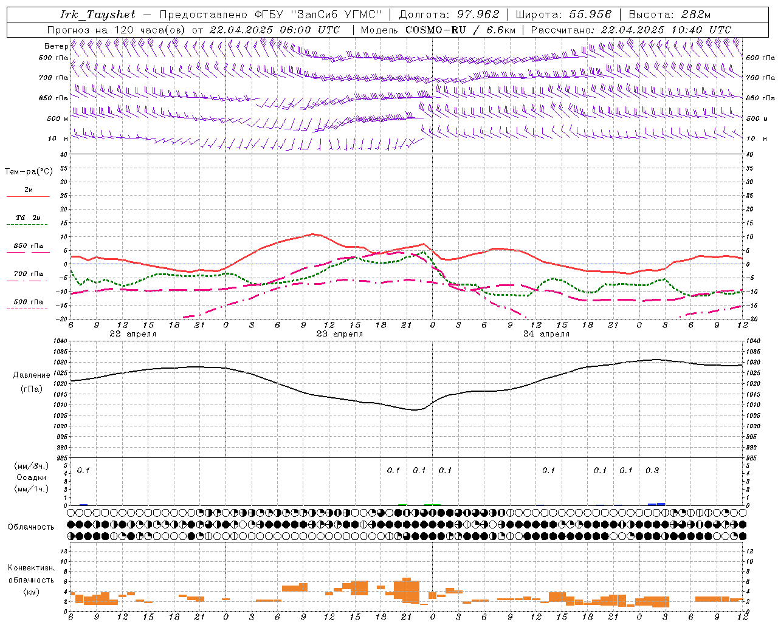
Task: Select the model name COSMO-RU / 6.6км
Action: point(460,30)
